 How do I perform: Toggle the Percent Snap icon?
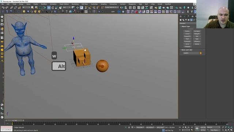(94, 8)
